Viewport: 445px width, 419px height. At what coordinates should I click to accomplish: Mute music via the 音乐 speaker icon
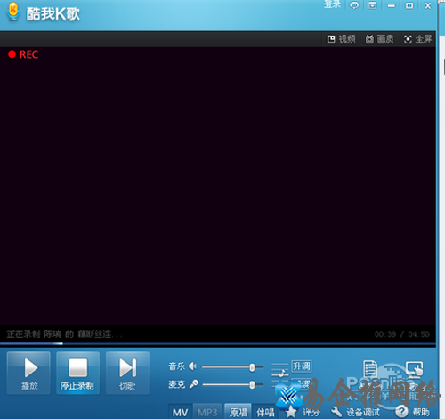click(192, 366)
